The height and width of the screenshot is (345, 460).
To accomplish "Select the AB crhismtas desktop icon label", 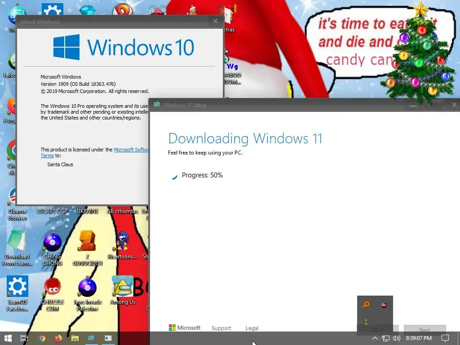I will [x=122, y=211].
